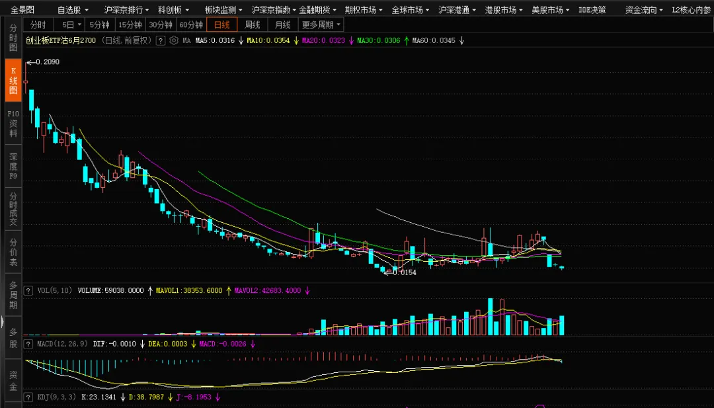Viewport: 714px width, 408px height.
Task: Open the F10资料 sidebar view
Action: click(13, 124)
